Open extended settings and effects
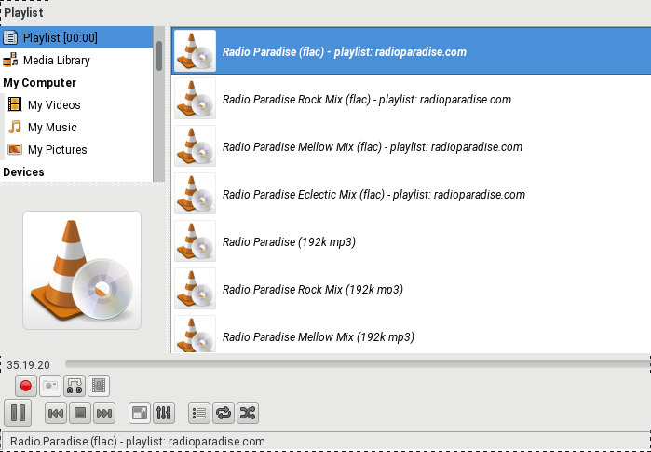The width and height of the screenshot is (651, 452). click(x=164, y=413)
